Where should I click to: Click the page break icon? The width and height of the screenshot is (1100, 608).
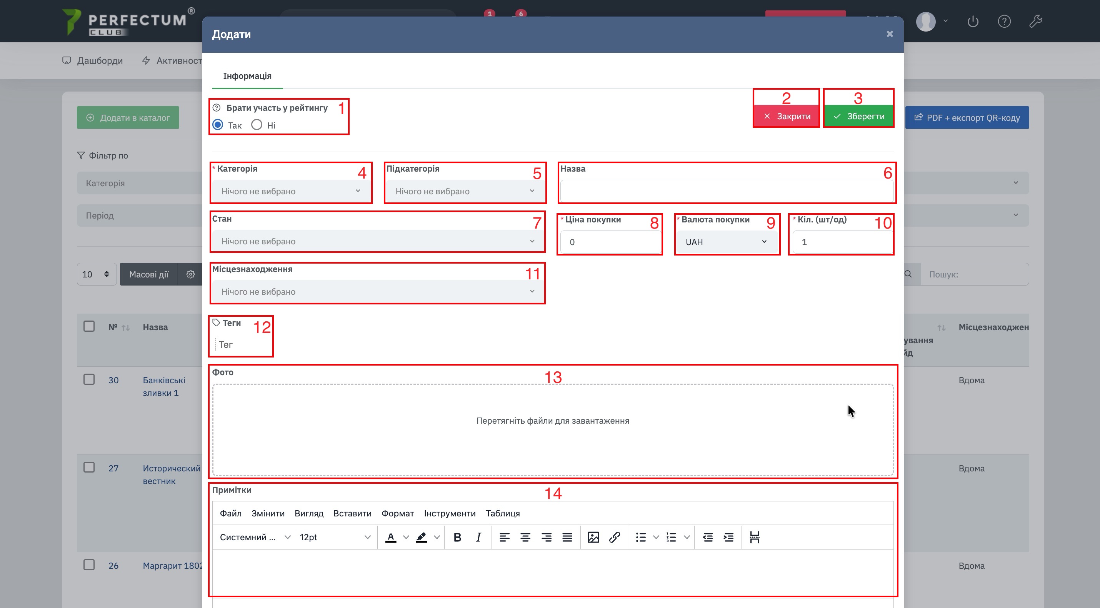click(755, 537)
